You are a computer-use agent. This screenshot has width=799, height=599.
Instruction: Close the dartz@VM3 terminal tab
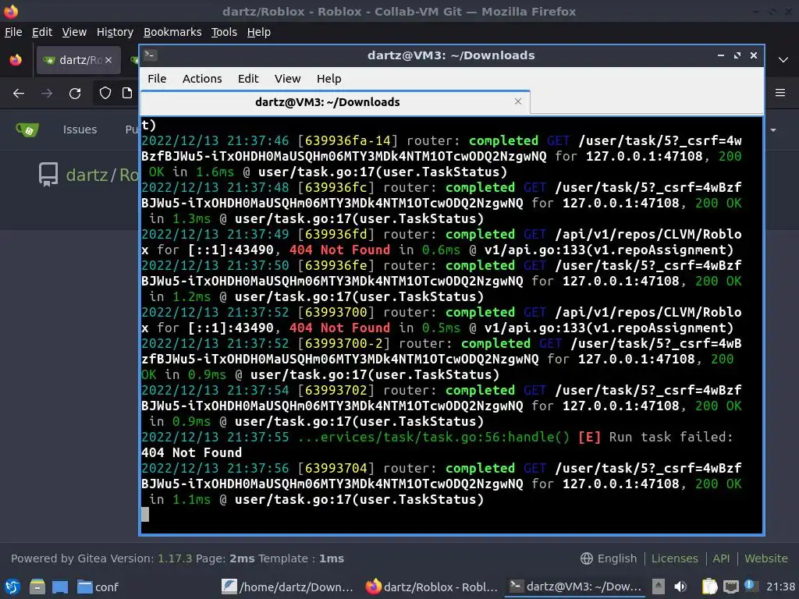pyautogui.click(x=518, y=102)
